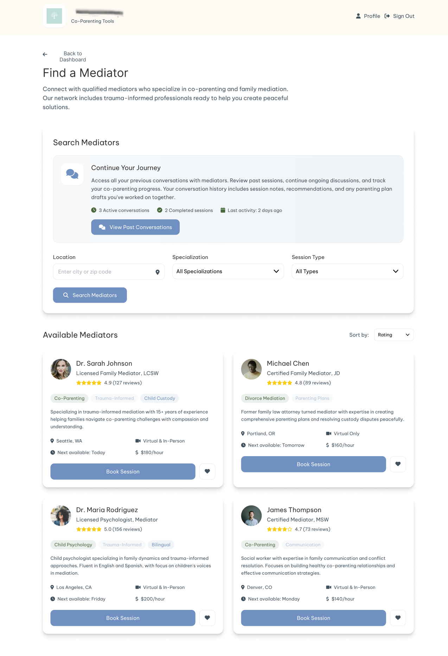
Task: Click the pin icon beside Seattle, WA
Action: [x=52, y=441]
